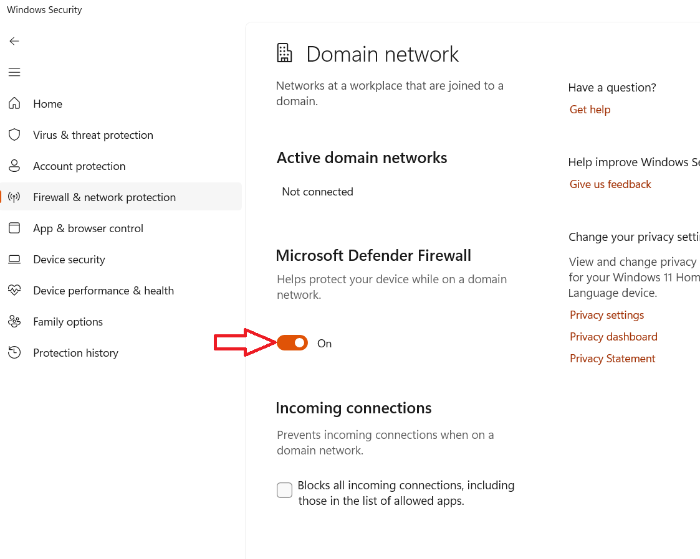The image size is (700, 559).
Task: Turn off the Microsoft Defender Firewall toggle
Action: click(292, 343)
